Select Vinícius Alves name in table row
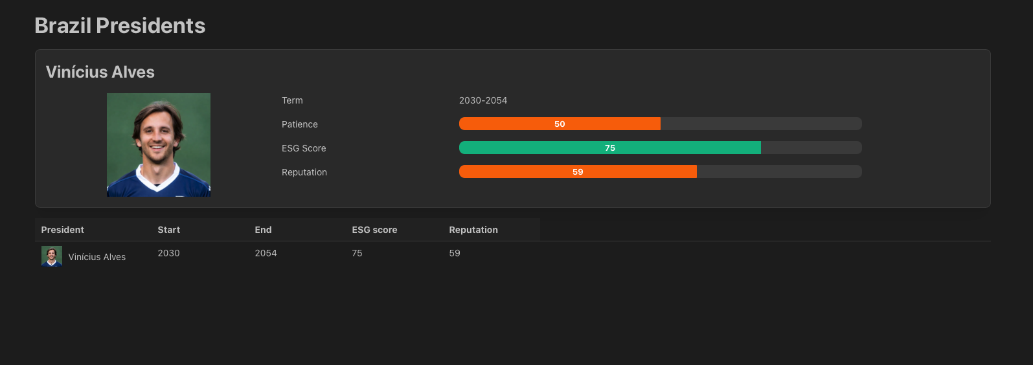 [97, 257]
